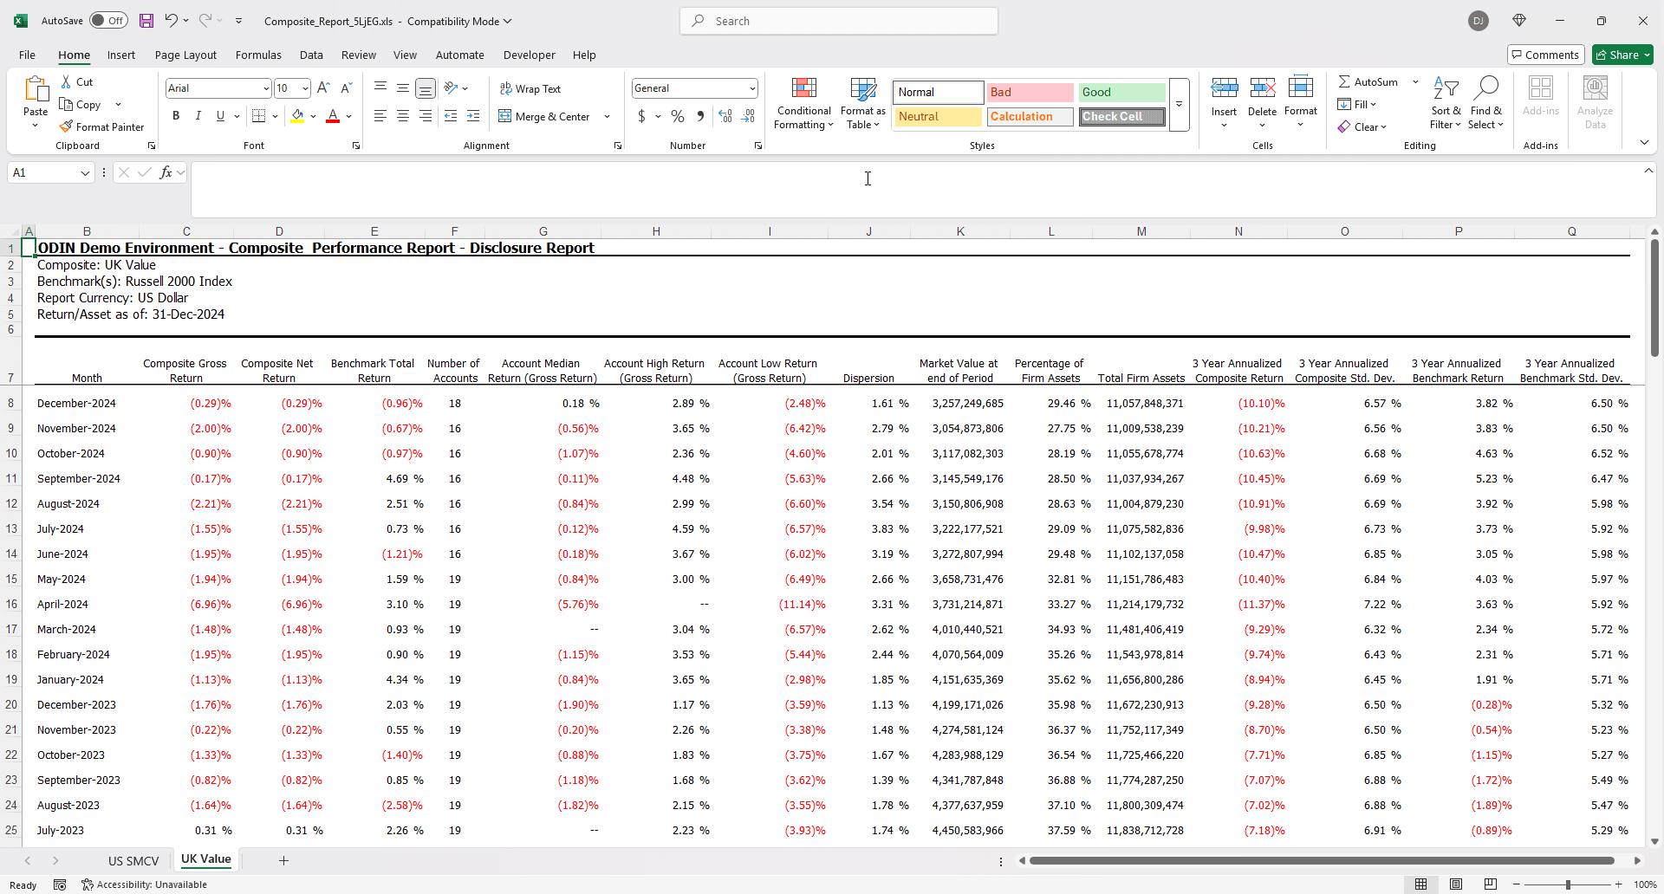The width and height of the screenshot is (1664, 894).
Task: Toggle the AutoSave switch
Action: tap(108, 21)
